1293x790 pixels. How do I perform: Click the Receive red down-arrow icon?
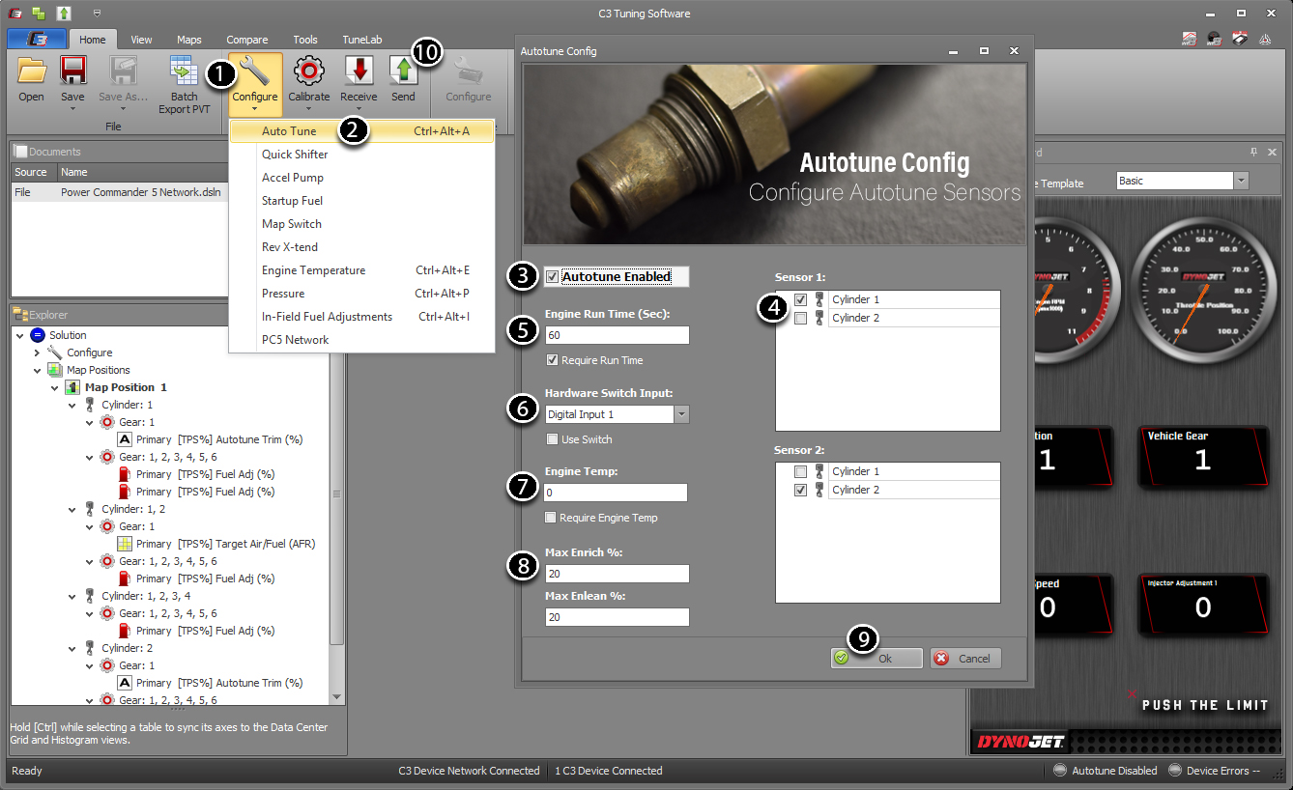coord(359,71)
